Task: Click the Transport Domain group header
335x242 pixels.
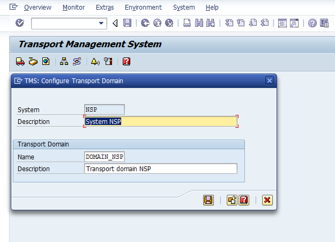Action: (x=129, y=144)
